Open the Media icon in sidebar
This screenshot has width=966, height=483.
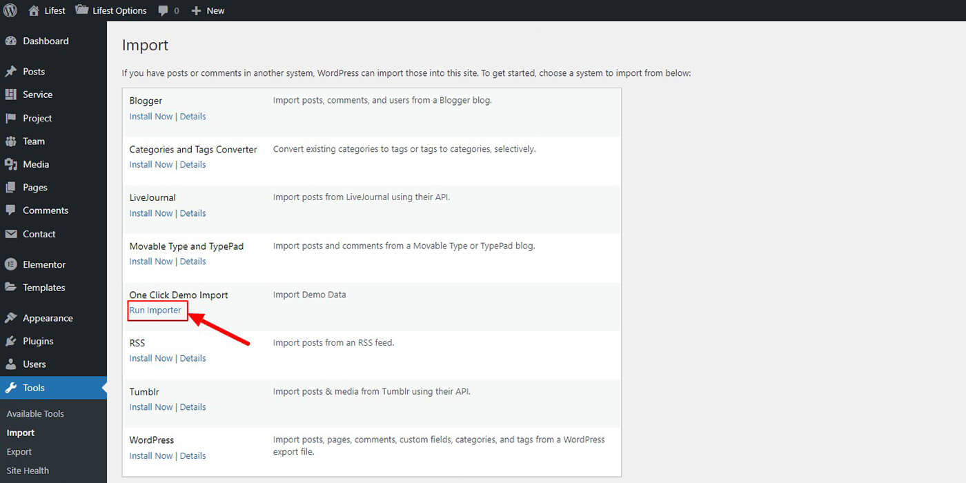10,164
